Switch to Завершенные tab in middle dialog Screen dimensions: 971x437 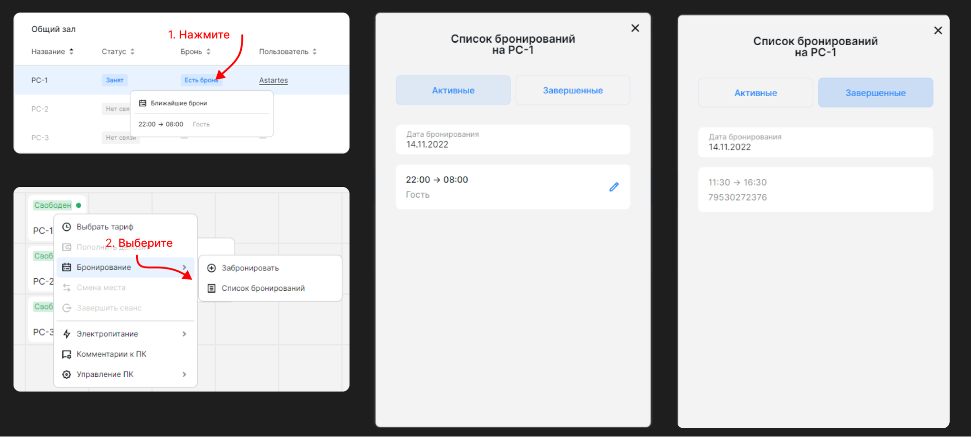(573, 90)
